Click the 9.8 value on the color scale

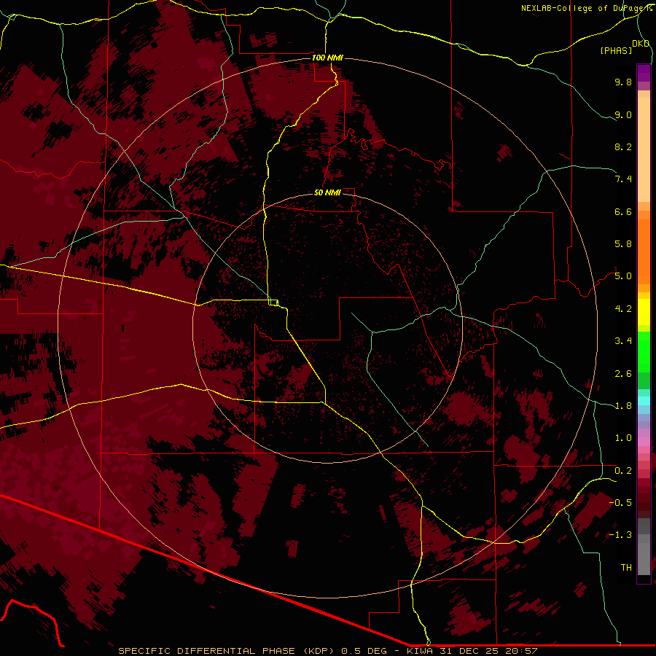(x=623, y=82)
